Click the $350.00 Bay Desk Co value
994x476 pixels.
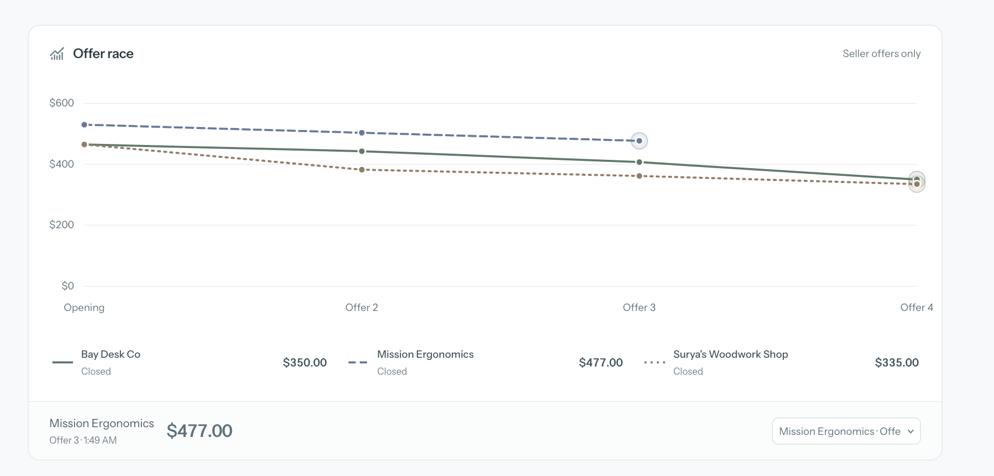coord(305,362)
